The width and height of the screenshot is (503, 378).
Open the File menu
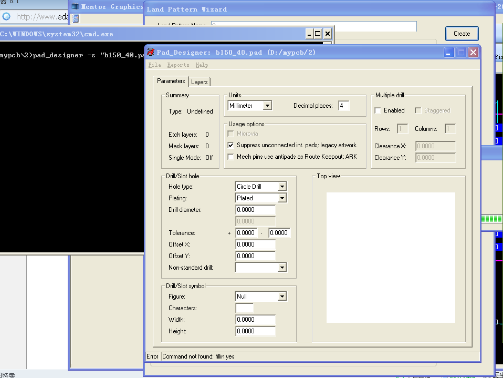tap(154, 65)
